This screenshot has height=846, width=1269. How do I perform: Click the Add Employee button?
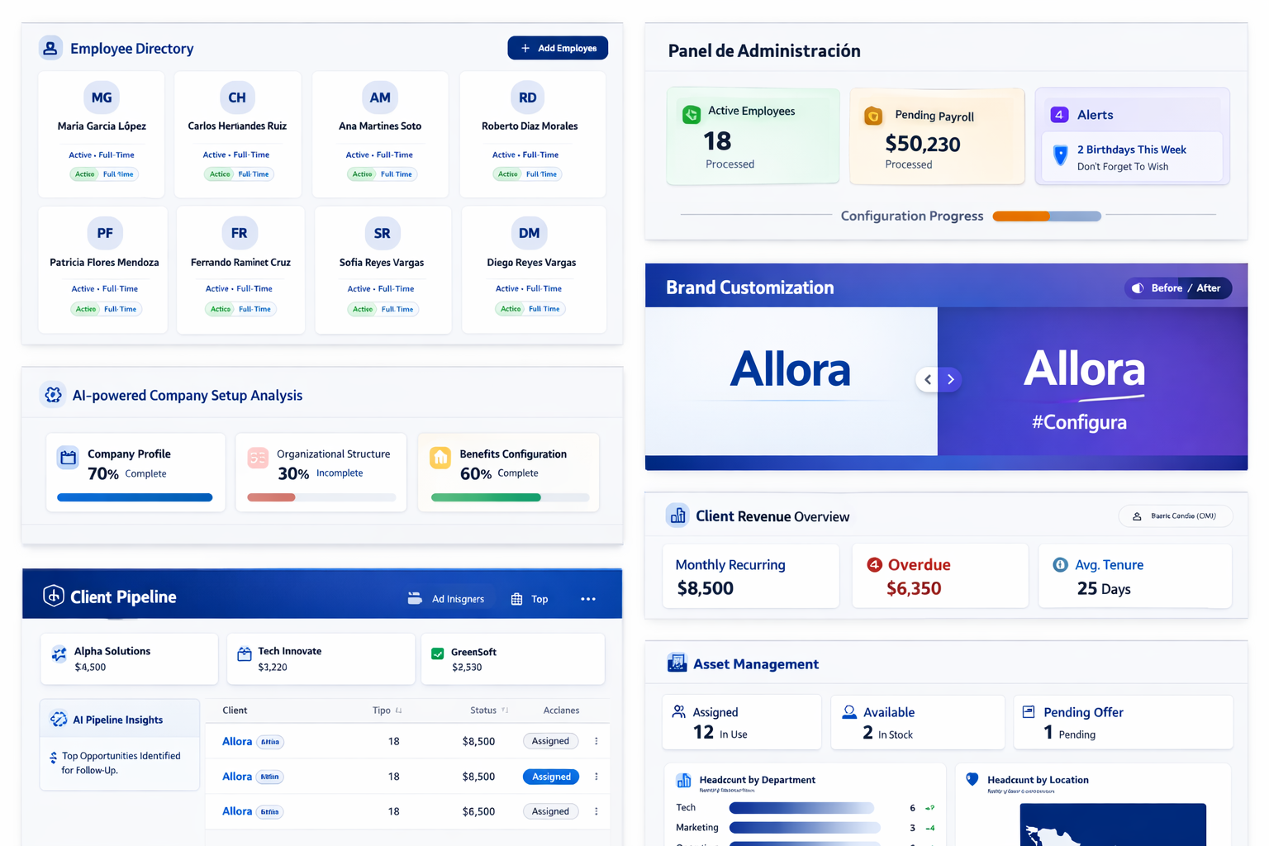point(558,47)
